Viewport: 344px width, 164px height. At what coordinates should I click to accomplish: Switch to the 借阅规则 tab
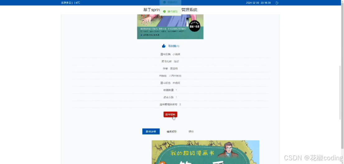click(x=172, y=132)
